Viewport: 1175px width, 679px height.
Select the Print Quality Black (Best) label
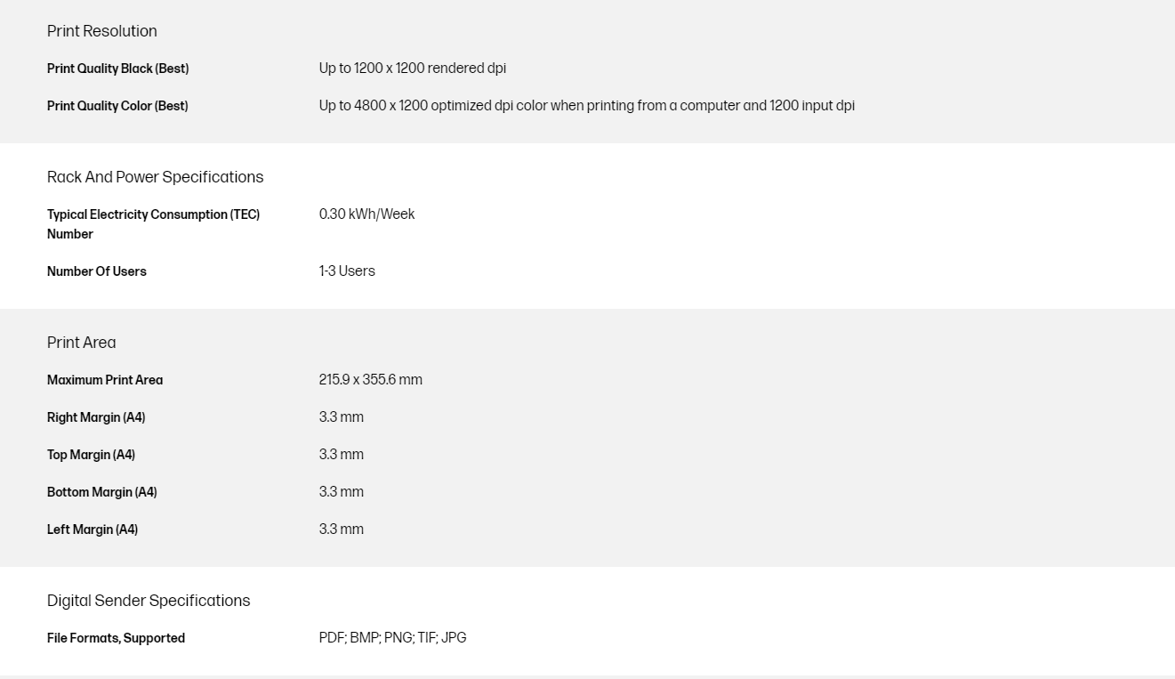118,69
